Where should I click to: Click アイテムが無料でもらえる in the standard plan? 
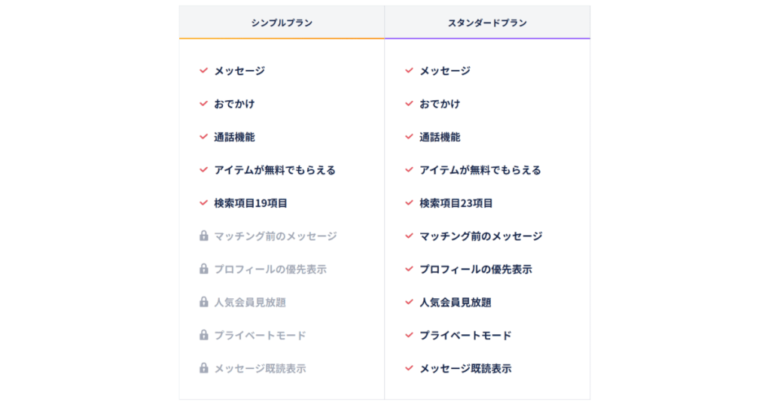(x=480, y=170)
